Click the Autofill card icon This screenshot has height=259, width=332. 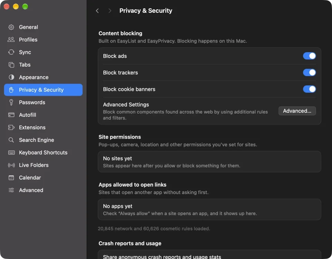pyautogui.click(x=11, y=115)
